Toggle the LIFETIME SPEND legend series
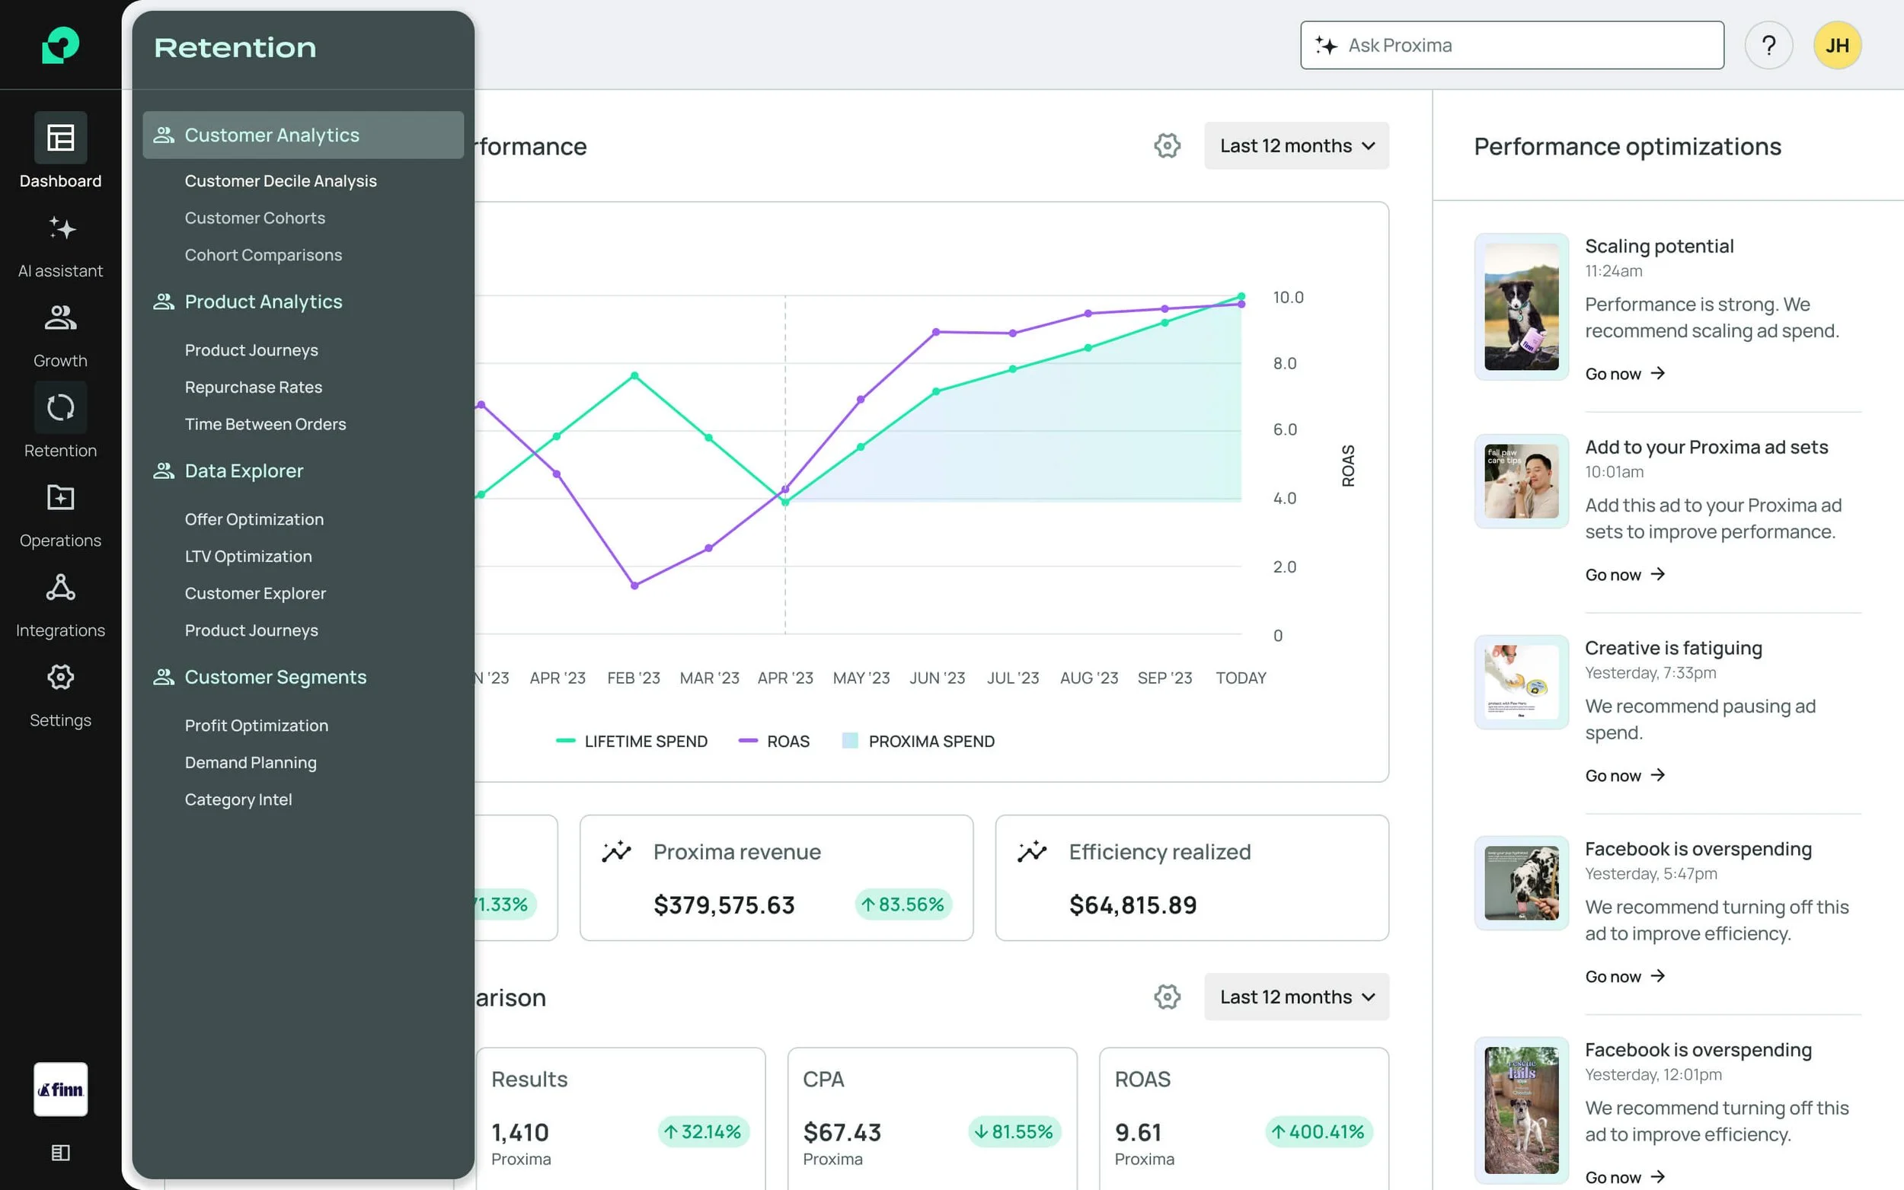The width and height of the screenshot is (1904, 1190). tap(631, 742)
